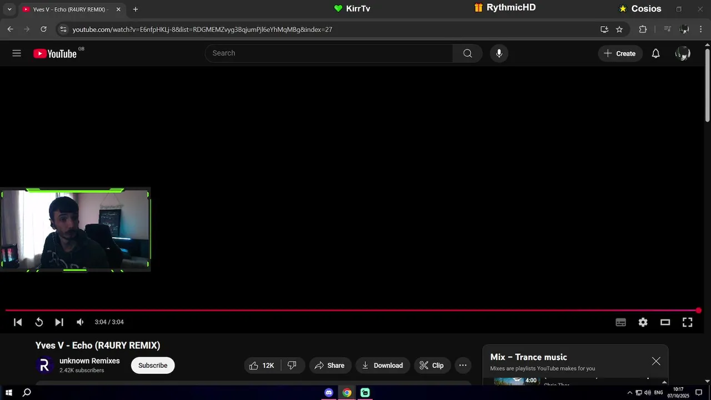Viewport: 711px width, 400px height.
Task: Show hidden system tray icons
Action: point(629,393)
